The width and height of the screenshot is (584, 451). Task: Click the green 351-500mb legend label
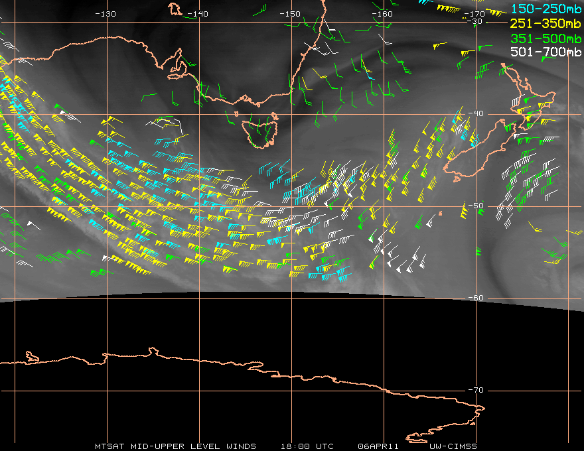click(546, 38)
